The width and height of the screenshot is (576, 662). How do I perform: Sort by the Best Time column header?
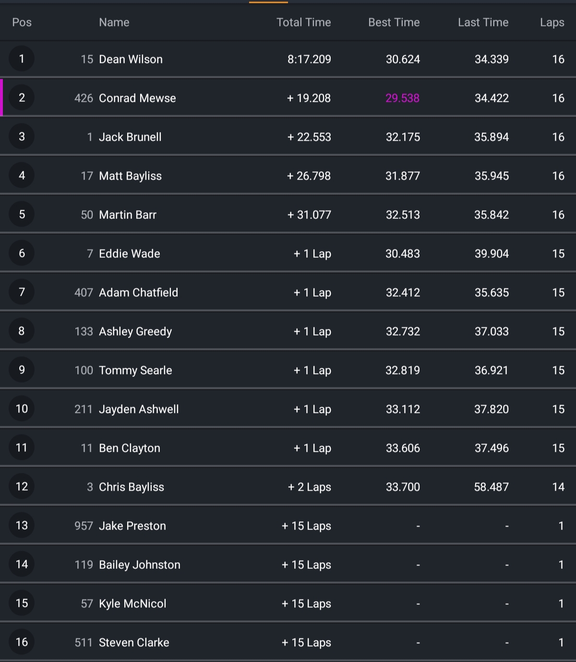point(394,23)
